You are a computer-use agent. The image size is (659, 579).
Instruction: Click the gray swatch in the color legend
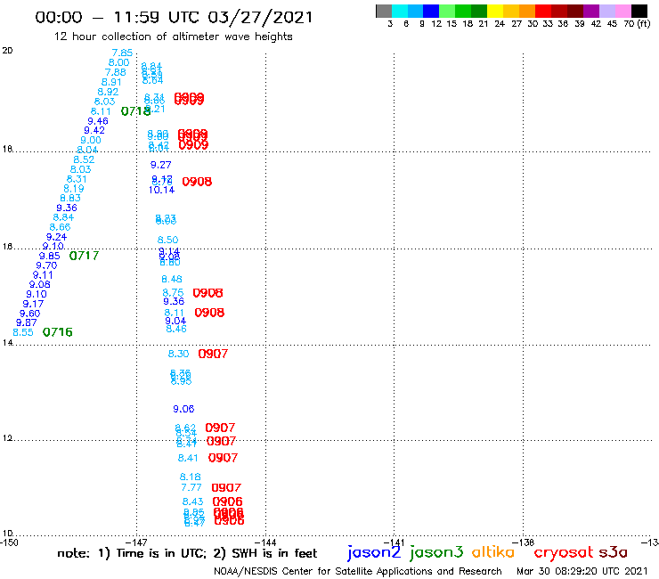[384, 11]
